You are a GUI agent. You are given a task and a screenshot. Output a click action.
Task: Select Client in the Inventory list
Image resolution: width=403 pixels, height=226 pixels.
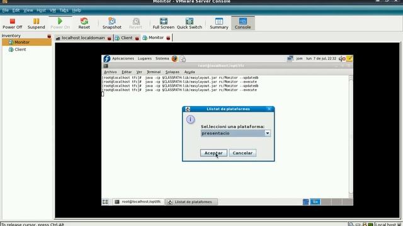click(x=26, y=50)
